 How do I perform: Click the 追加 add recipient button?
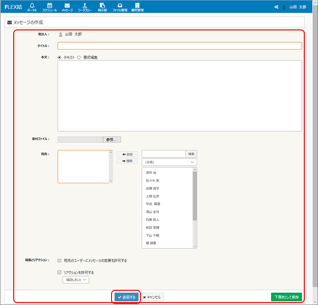[127, 154]
